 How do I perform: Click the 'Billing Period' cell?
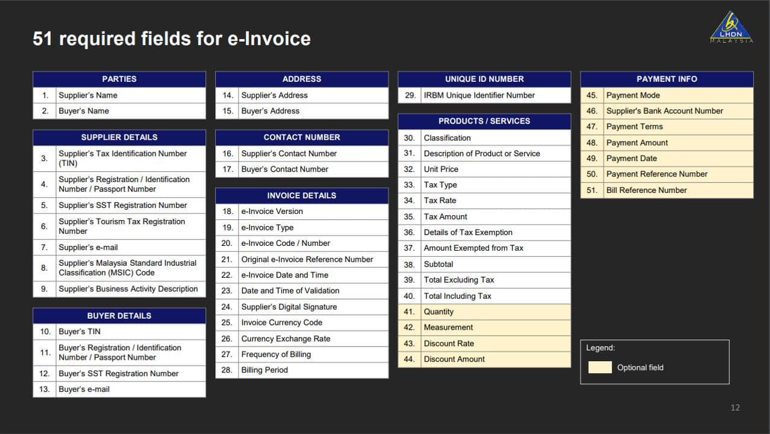tap(313, 370)
